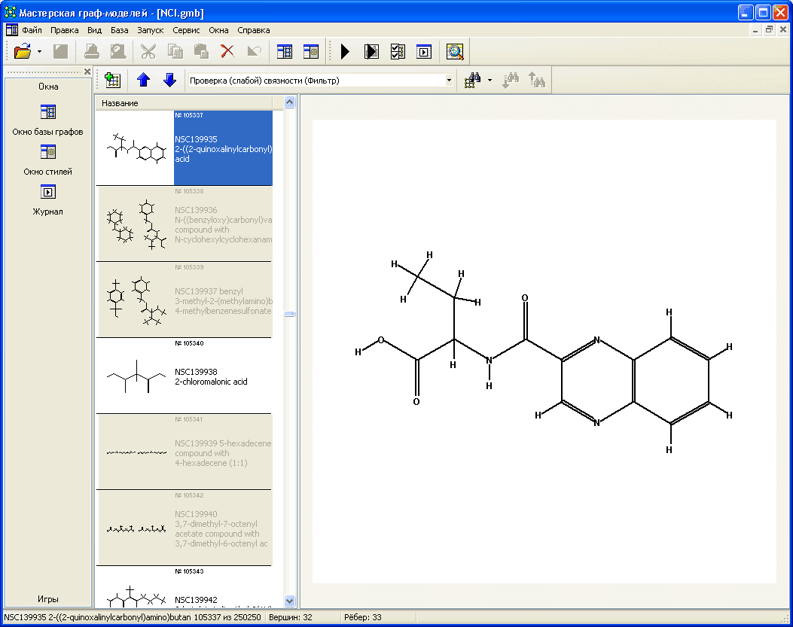
Task: Show graph base window via toolbar icon
Action: (285, 51)
